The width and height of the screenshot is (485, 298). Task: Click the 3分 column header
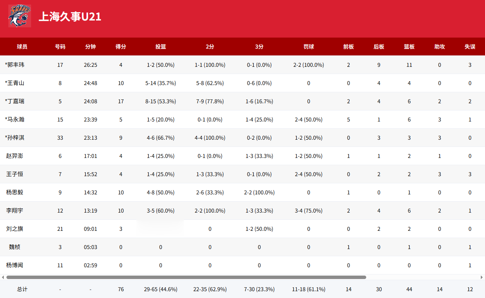pyautogui.click(x=259, y=47)
